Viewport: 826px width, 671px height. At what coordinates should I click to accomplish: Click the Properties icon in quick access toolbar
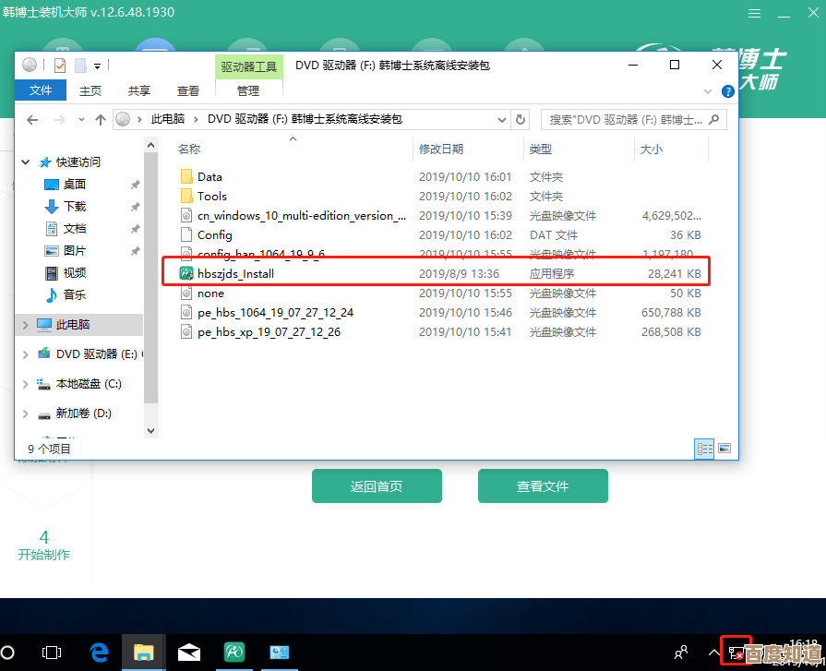pyautogui.click(x=60, y=66)
